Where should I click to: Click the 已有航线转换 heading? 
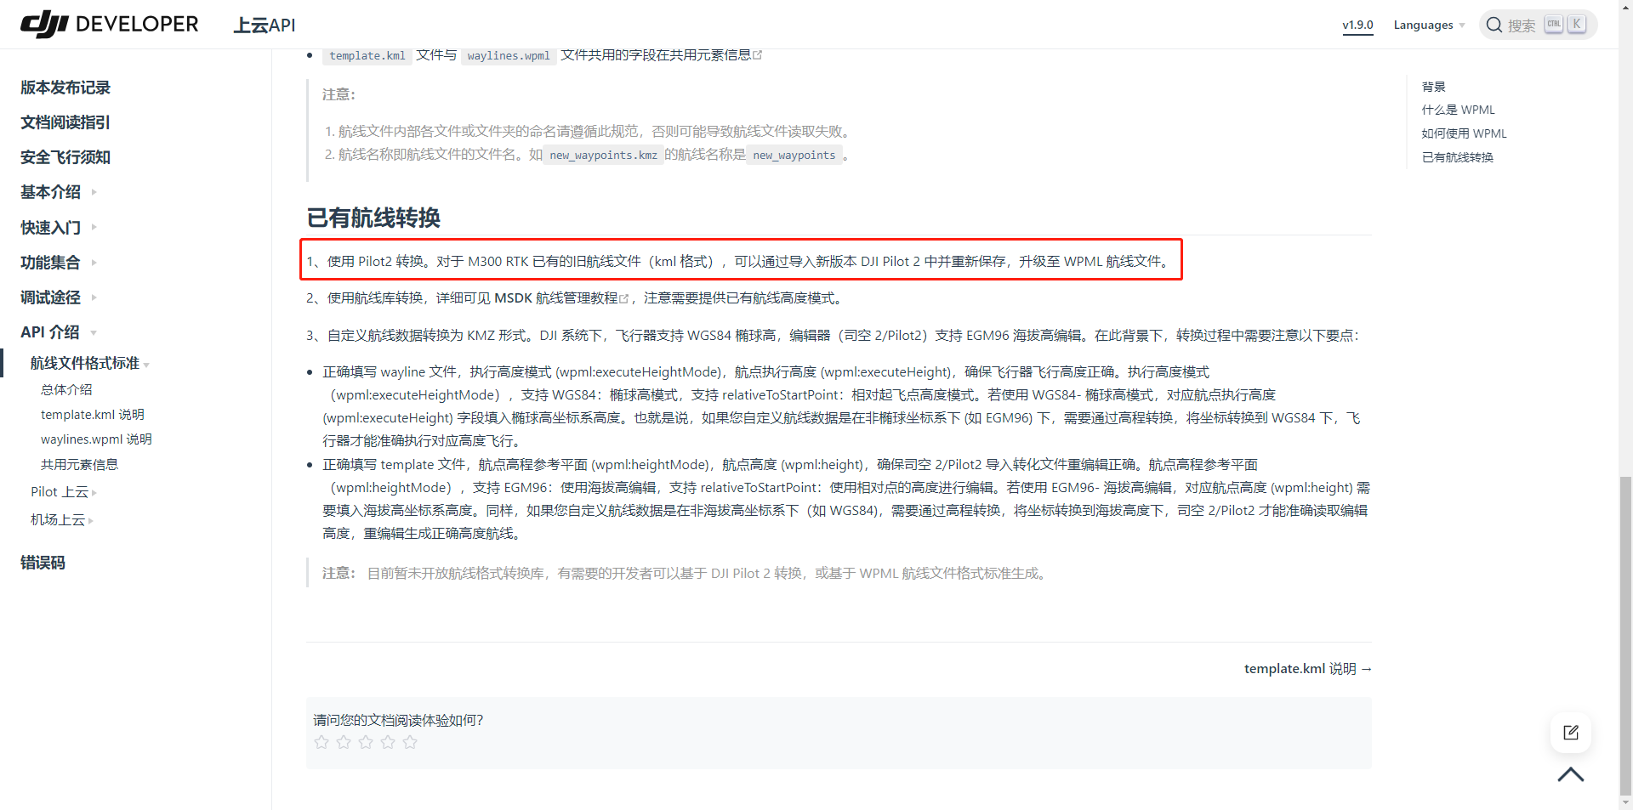click(x=373, y=218)
